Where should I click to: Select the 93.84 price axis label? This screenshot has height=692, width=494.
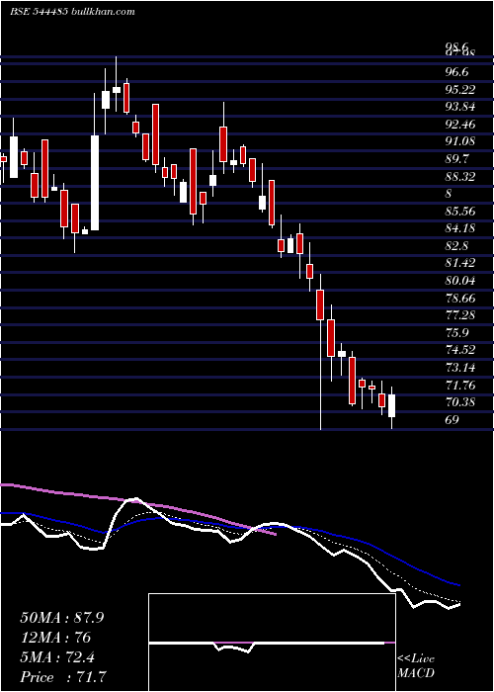tap(460, 107)
